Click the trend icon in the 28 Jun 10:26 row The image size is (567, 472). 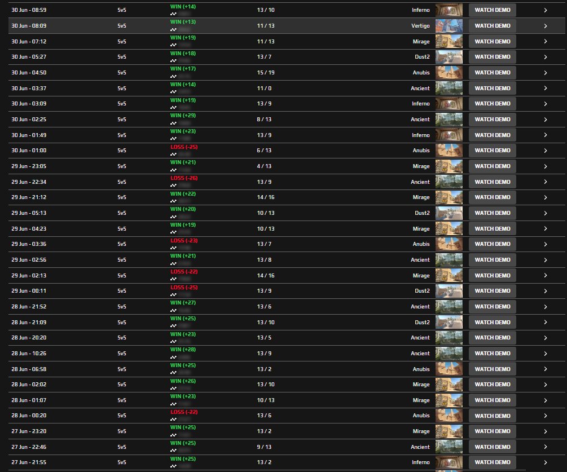tap(174, 357)
